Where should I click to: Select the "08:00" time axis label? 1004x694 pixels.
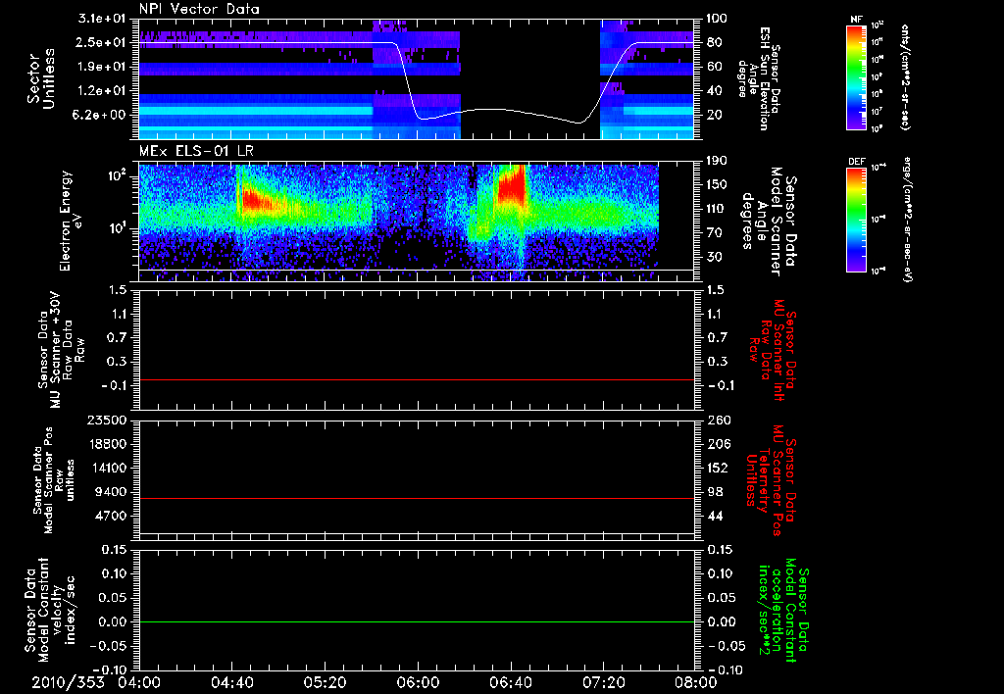pyautogui.click(x=696, y=682)
